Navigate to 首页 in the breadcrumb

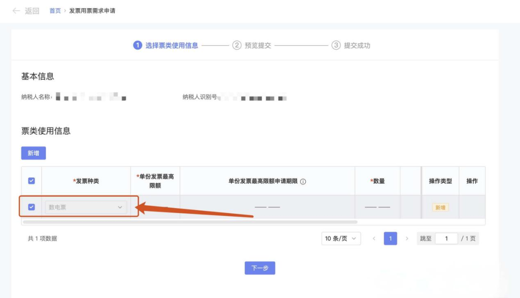[55, 11]
